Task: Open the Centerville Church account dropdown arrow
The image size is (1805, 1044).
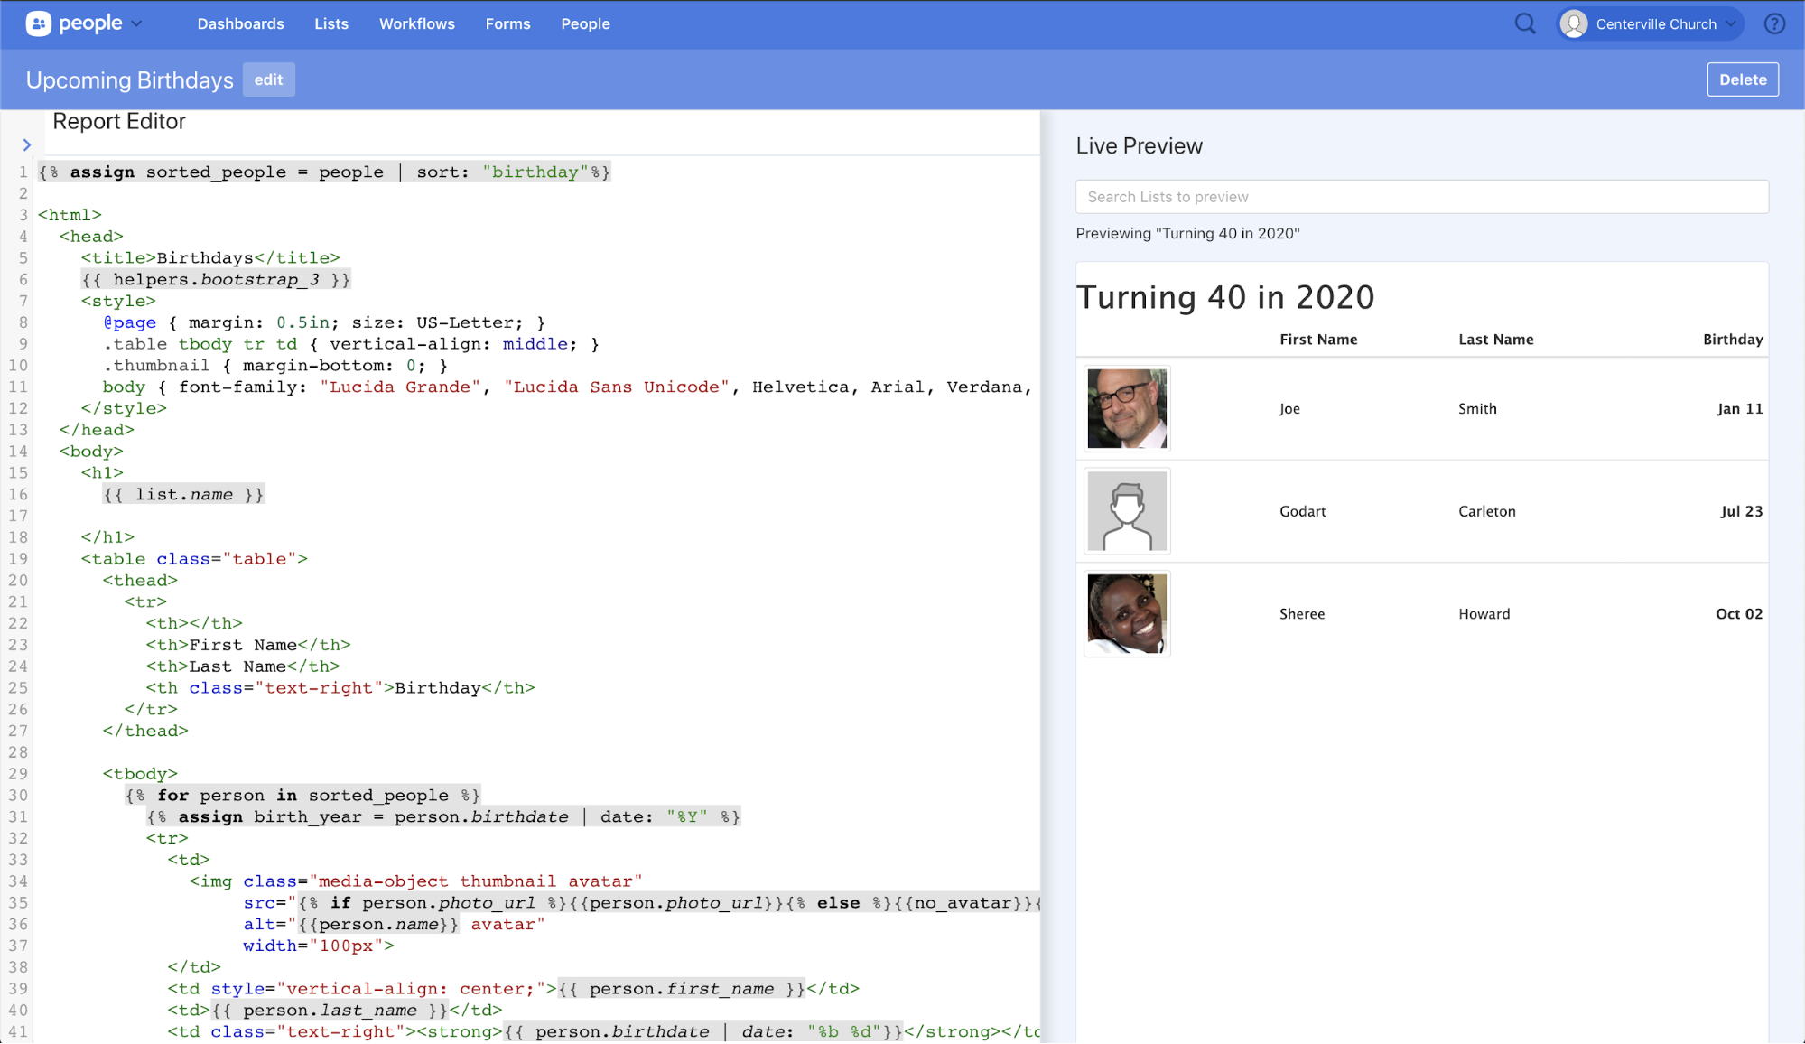Action: point(1731,23)
